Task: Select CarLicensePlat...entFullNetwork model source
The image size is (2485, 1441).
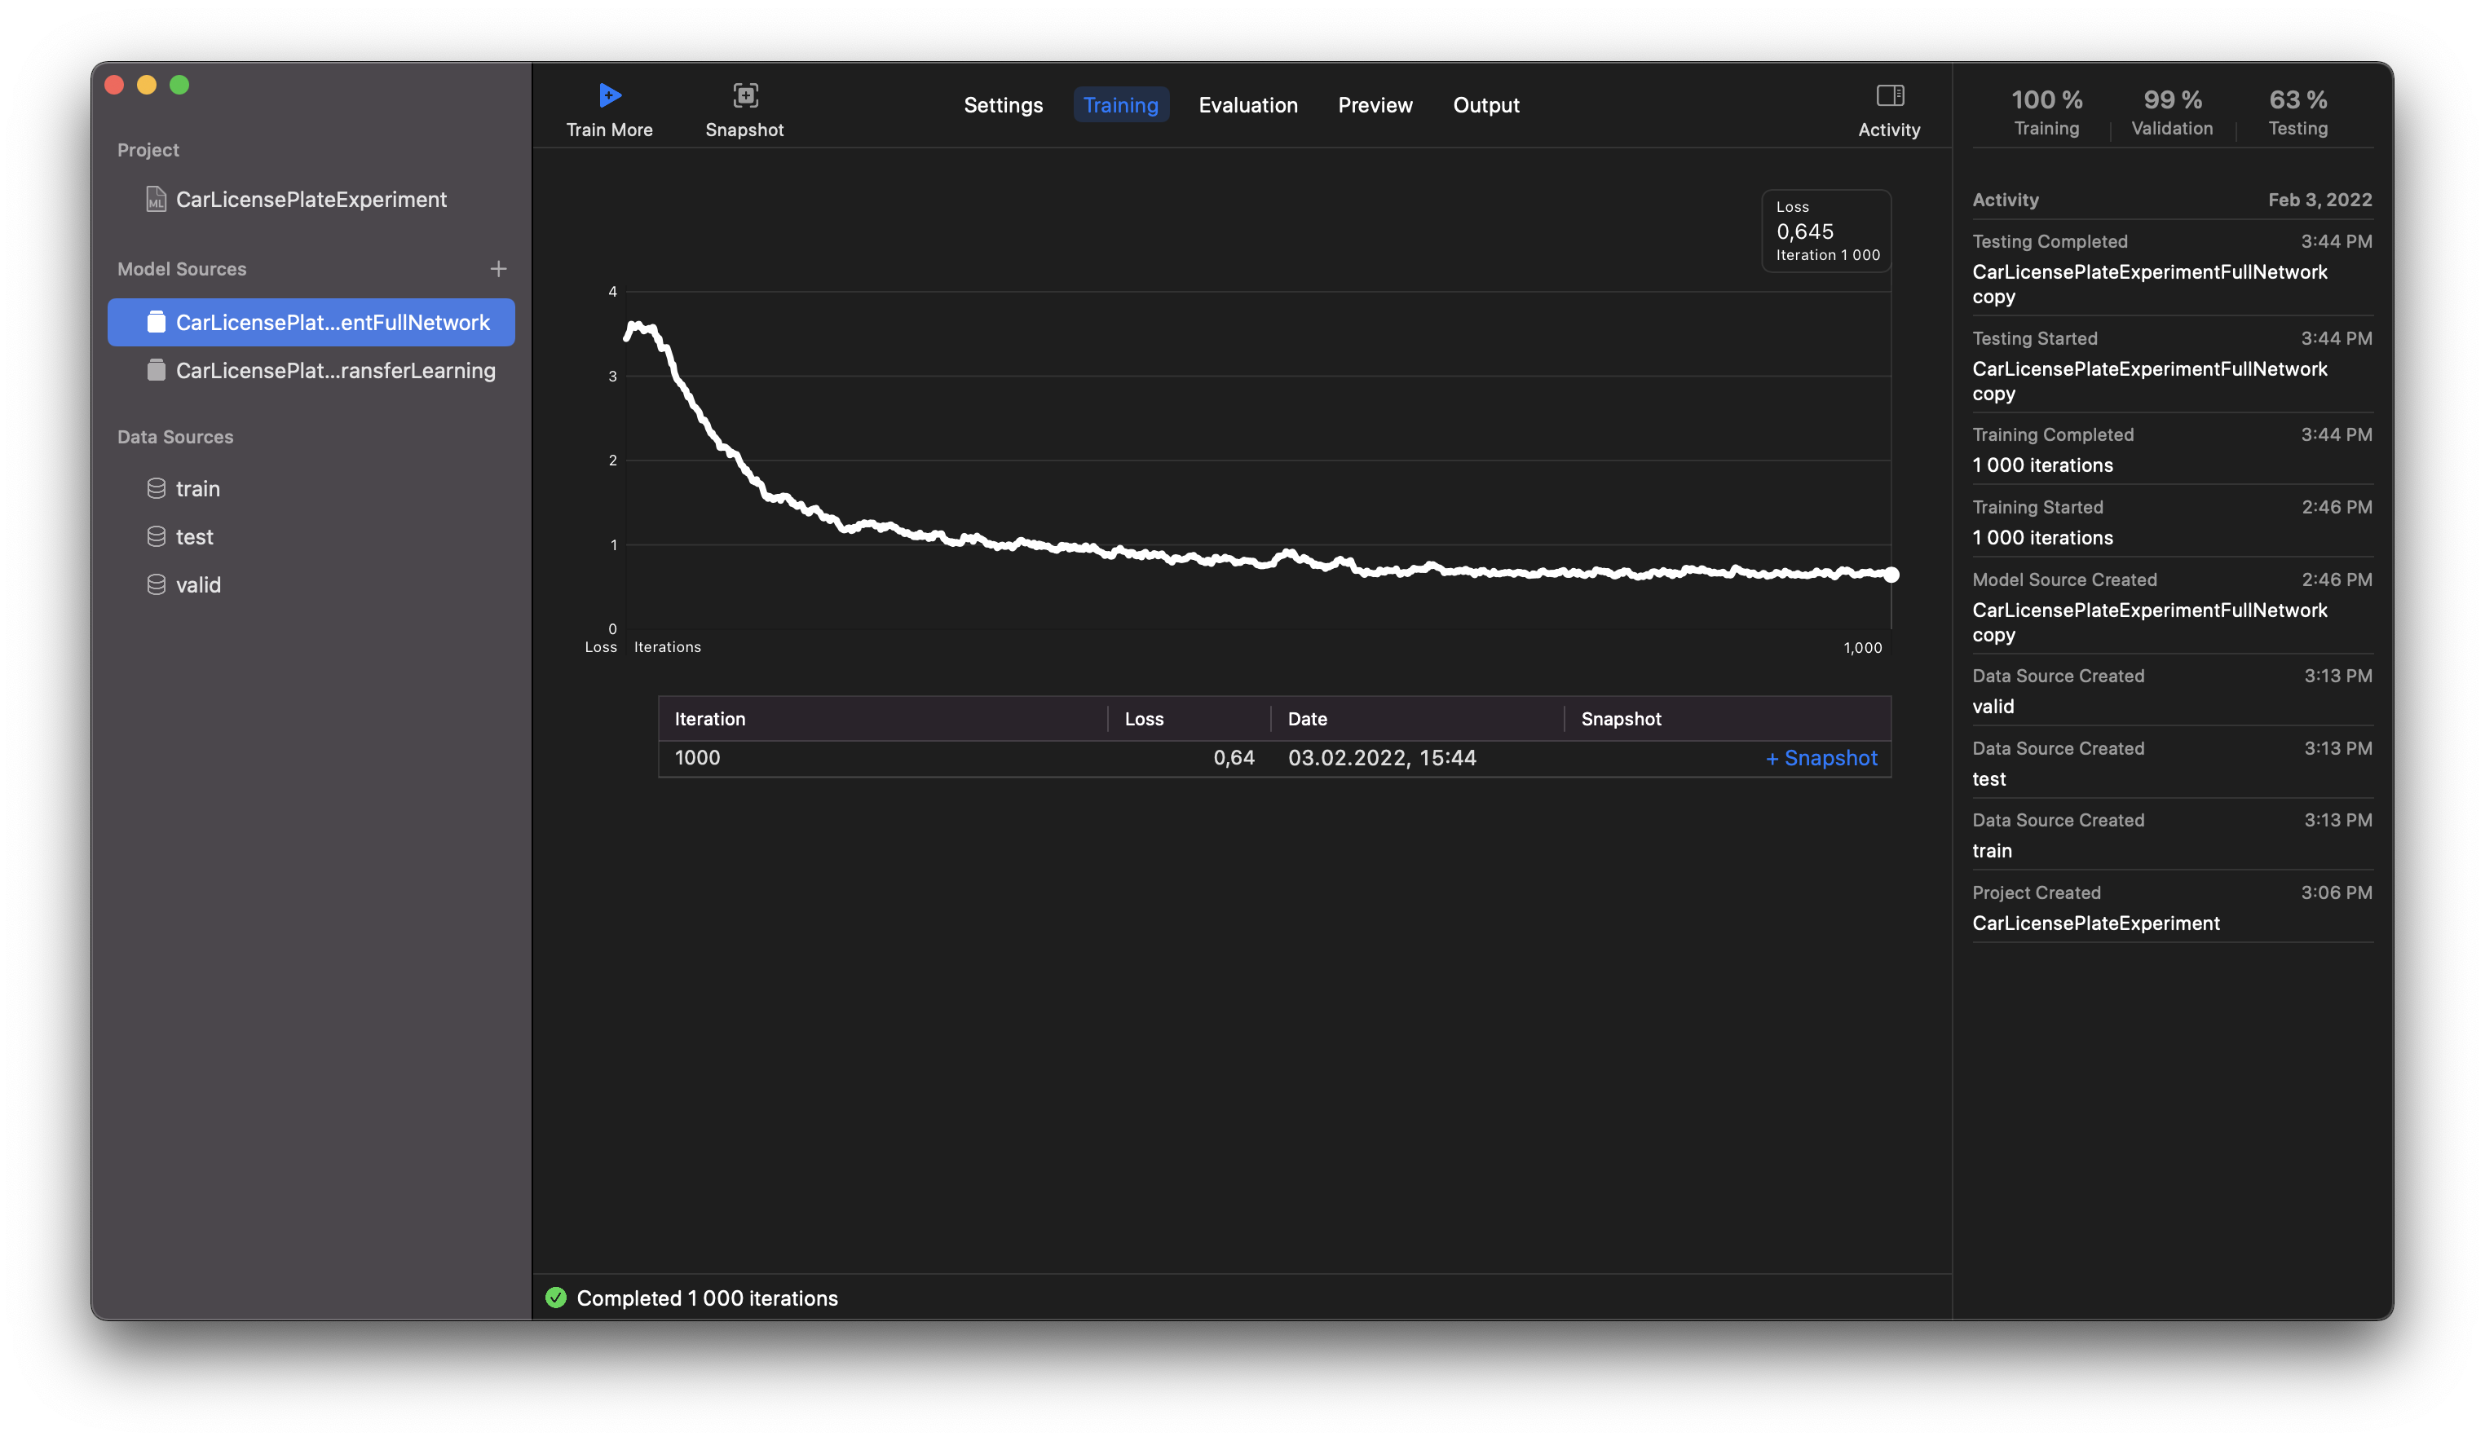Action: pyautogui.click(x=311, y=322)
